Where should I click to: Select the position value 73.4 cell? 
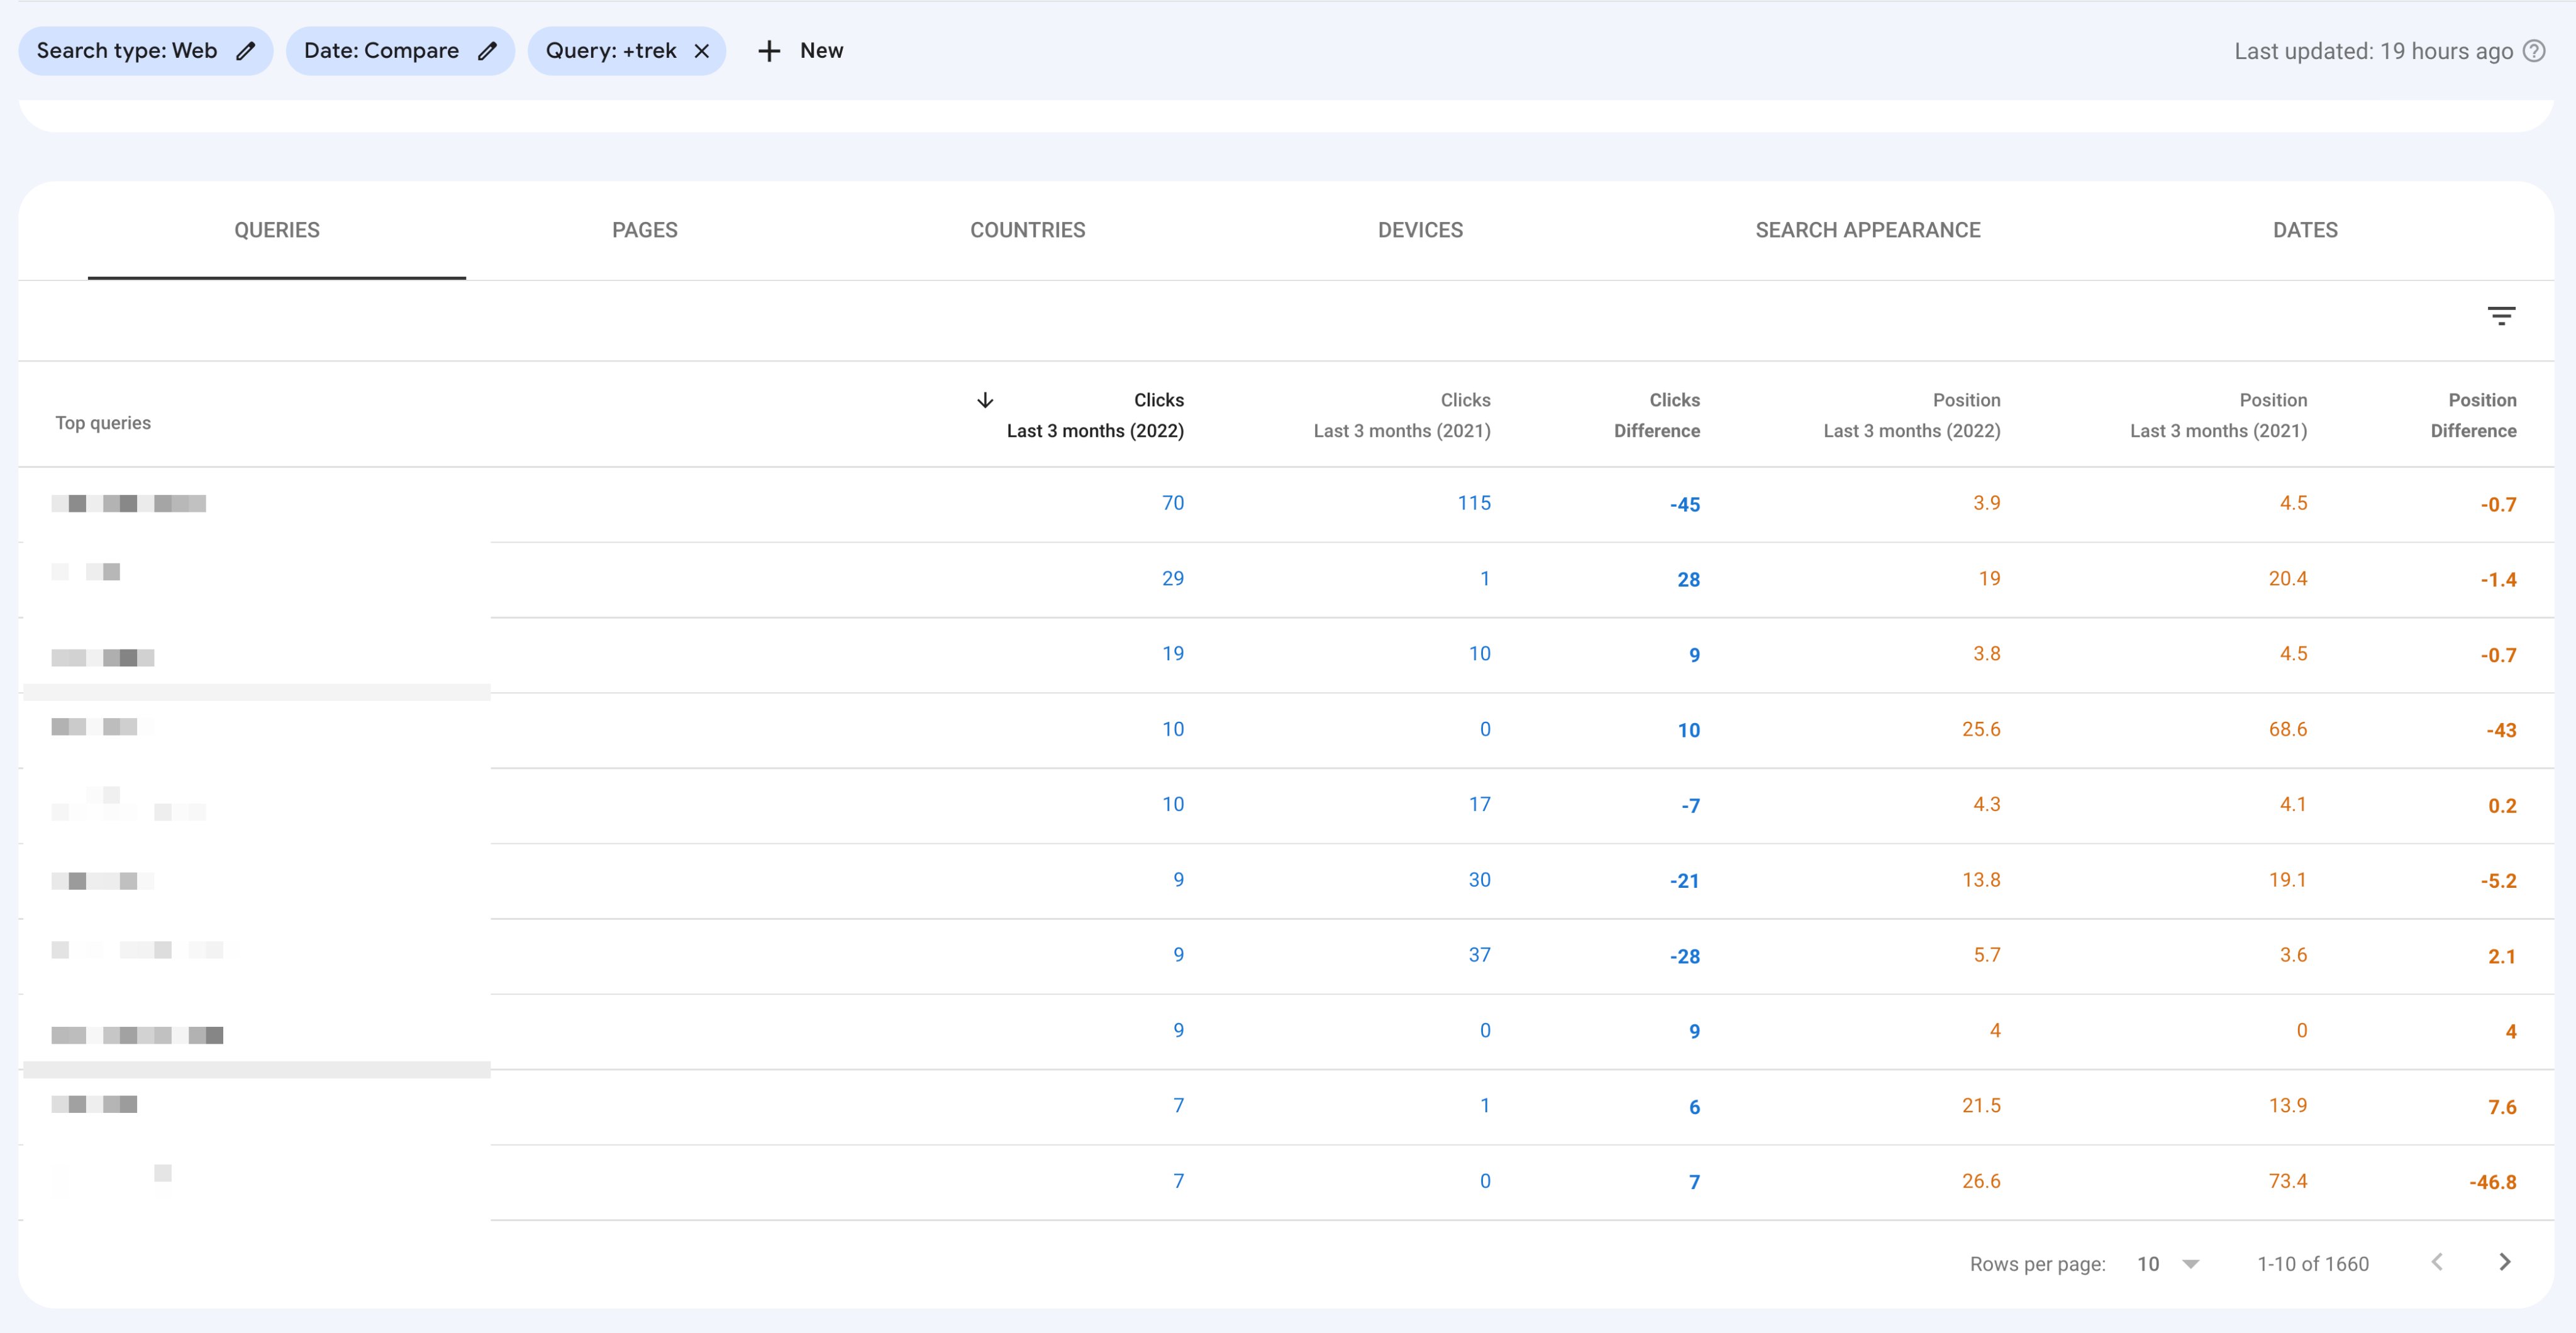point(2288,1181)
